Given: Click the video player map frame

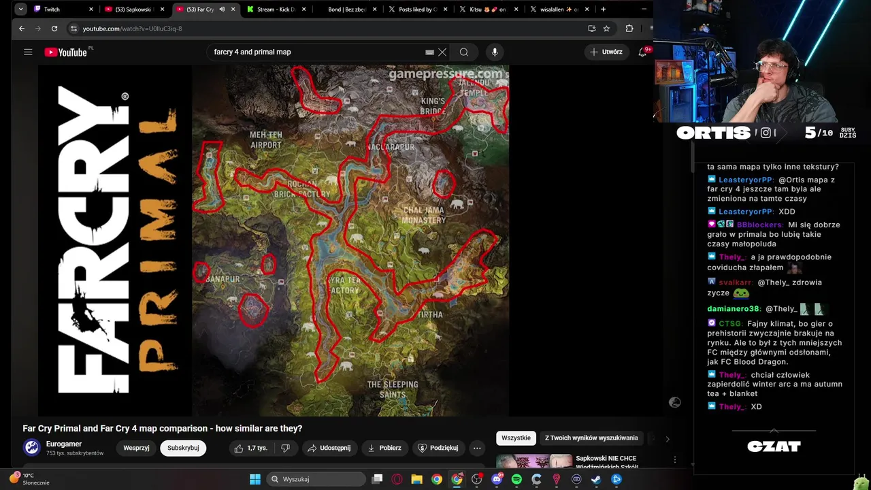Looking at the screenshot, I should [x=350, y=240].
